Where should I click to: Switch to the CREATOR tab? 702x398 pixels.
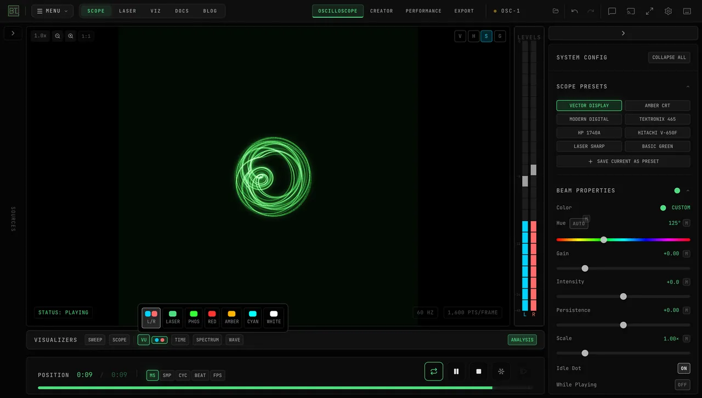382,11
